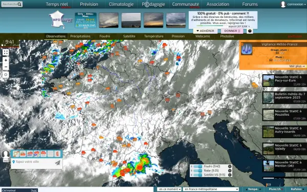Submit city with paper plane icon

point(57,163)
